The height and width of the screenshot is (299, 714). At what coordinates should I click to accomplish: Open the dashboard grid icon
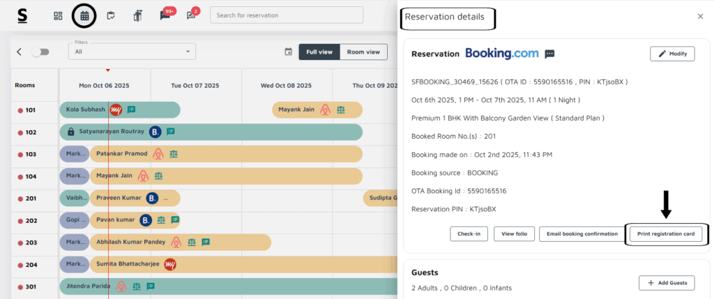pos(59,15)
